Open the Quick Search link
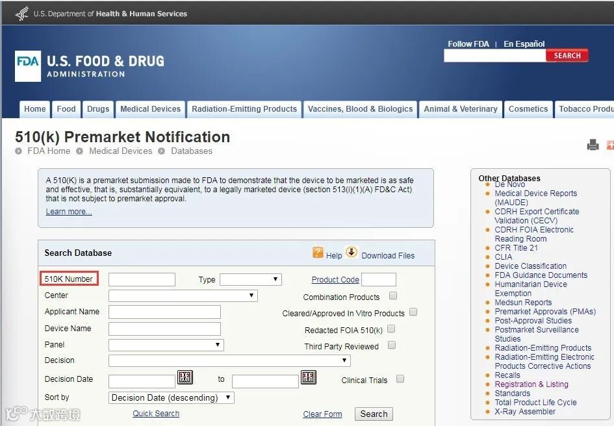 click(x=156, y=414)
